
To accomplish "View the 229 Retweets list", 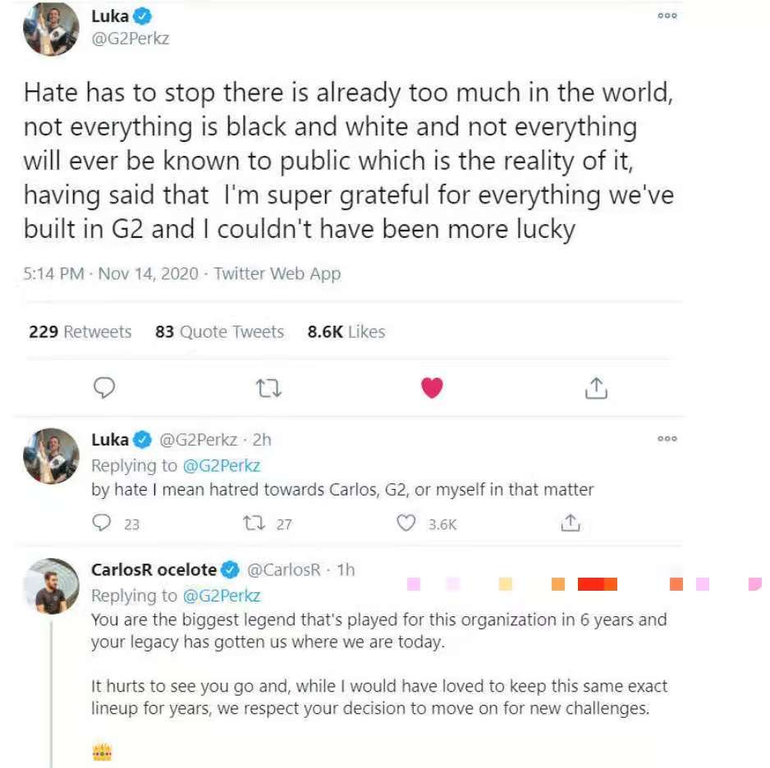I will coord(80,331).
